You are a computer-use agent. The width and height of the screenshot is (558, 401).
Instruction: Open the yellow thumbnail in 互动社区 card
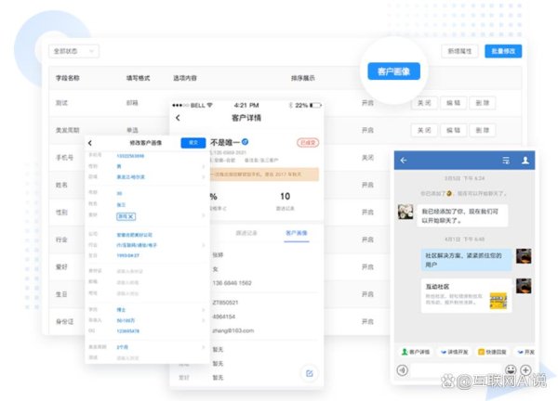click(x=498, y=301)
